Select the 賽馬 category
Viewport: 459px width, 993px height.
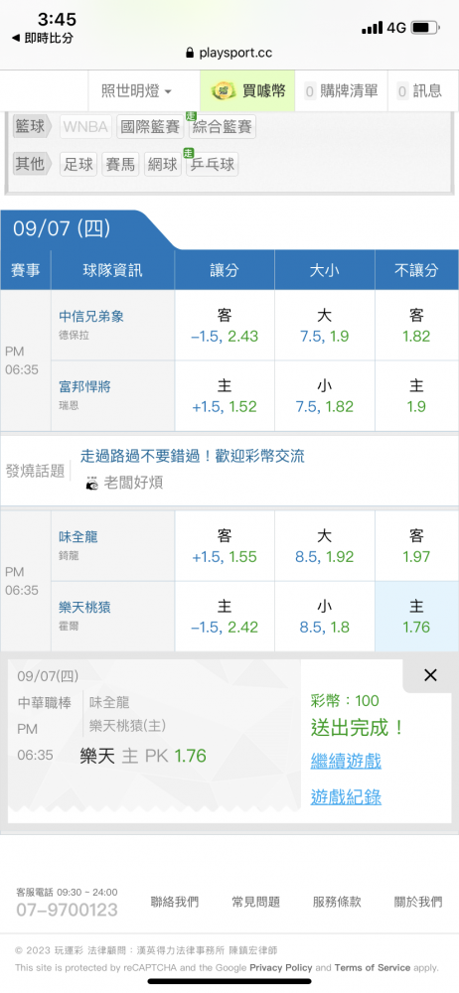pos(120,165)
